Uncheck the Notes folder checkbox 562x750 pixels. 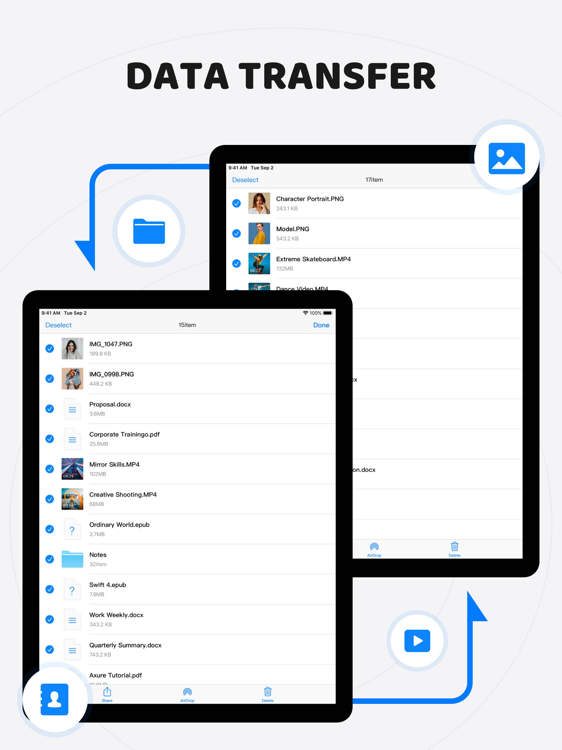pos(50,559)
